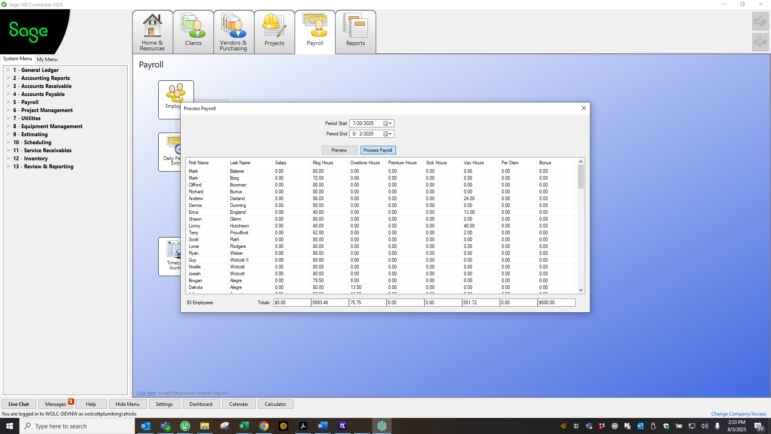The width and height of the screenshot is (771, 434).
Task: Click the 'Click here' process map link
Action: [x=146, y=393]
